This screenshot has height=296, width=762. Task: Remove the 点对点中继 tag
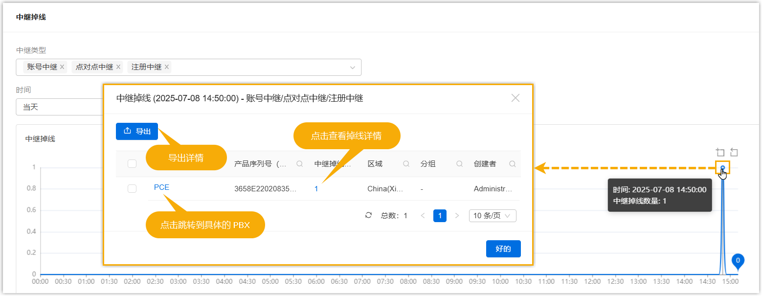click(118, 67)
